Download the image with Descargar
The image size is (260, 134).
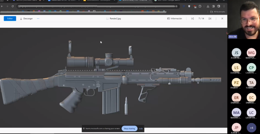pos(26,18)
